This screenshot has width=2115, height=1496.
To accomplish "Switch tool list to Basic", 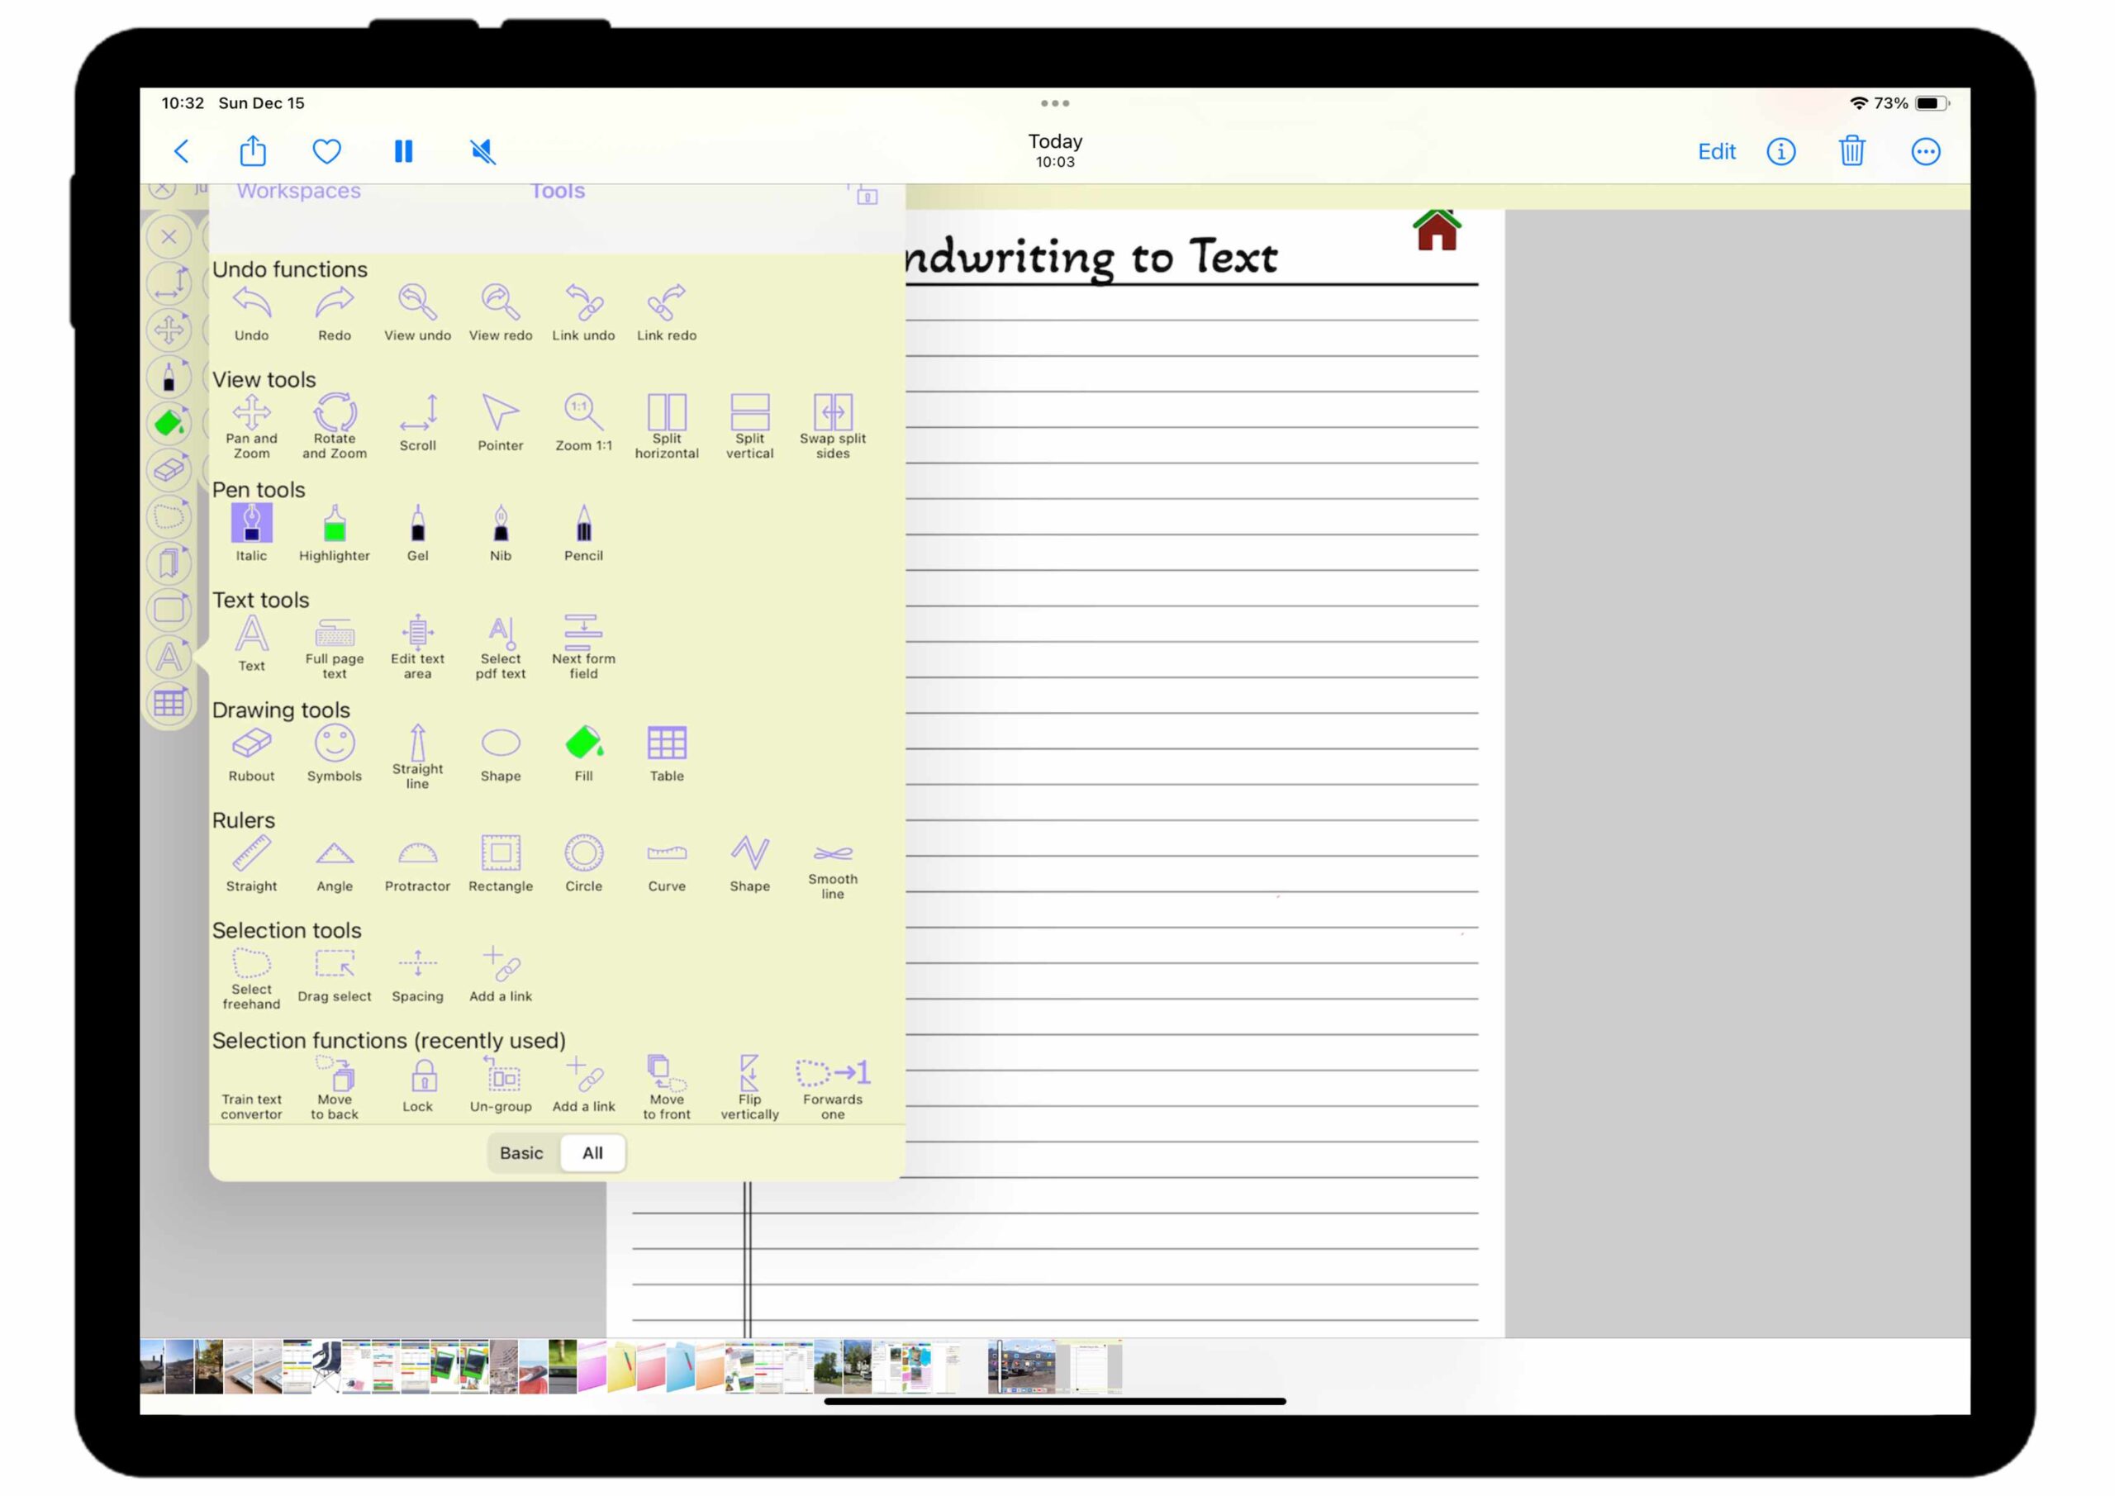I will point(521,1152).
